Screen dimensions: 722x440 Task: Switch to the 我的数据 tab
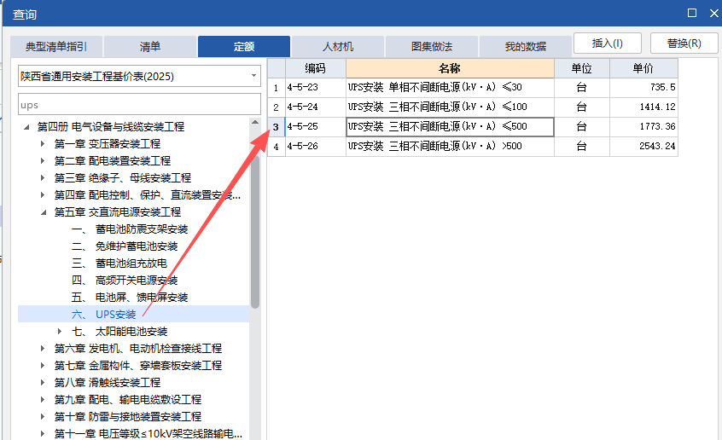pos(526,47)
